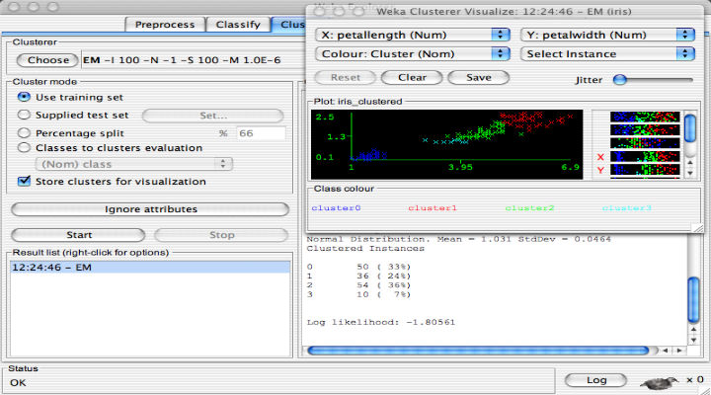Click the Y attribute marker in the attribute strip panel
The height and width of the screenshot is (395, 711).
point(600,170)
